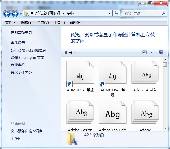The height and width of the screenshot is (149, 170).
Task: Click the blue help question mark icon
Action: (161, 52)
